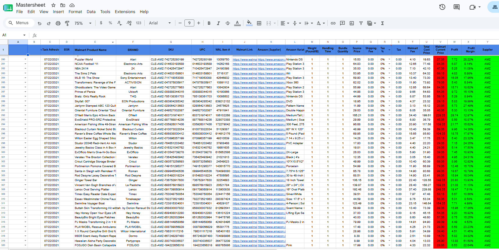The image size is (499, 250).
Task: Create a filter funnel icon
Action: tap(361, 23)
